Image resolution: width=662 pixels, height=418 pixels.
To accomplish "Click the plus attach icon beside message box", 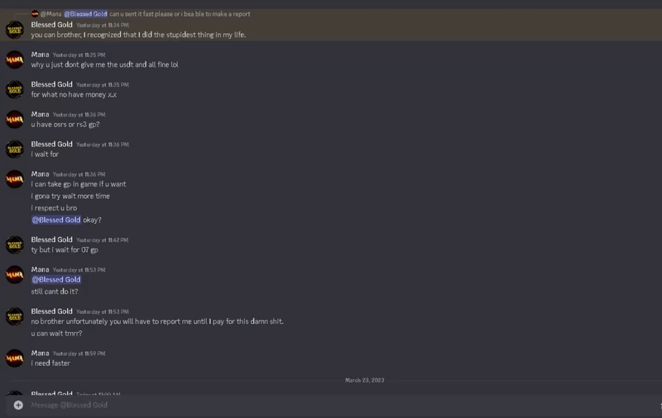I will point(18,405).
